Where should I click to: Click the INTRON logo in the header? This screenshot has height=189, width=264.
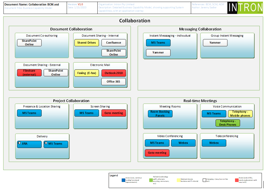(246, 8)
